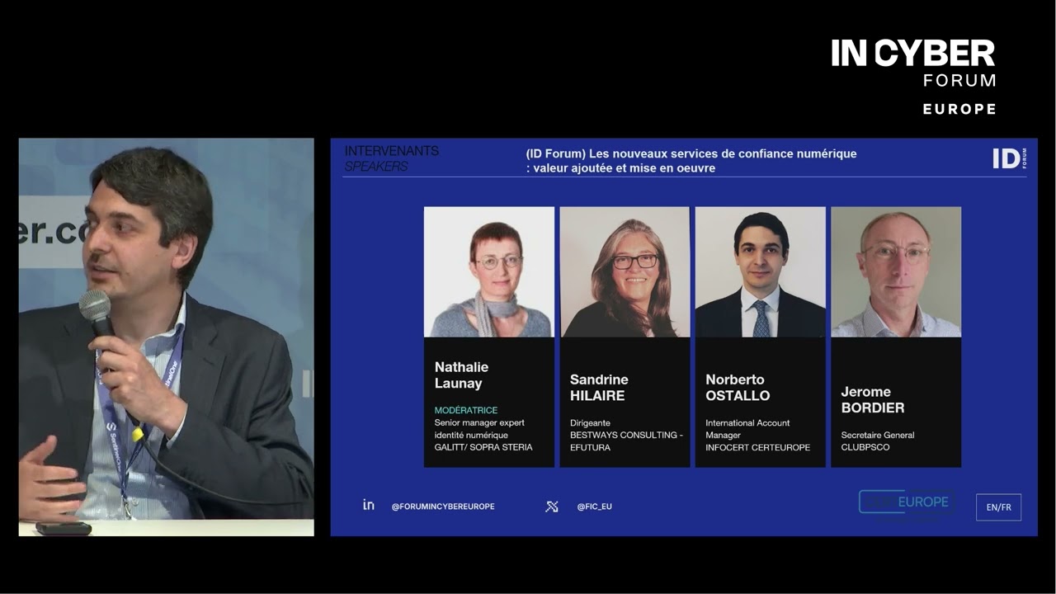
Task: Click the "MODÉRATRICE" label
Action: tap(466, 410)
